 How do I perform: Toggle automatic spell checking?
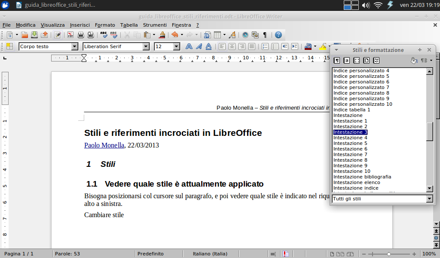(113, 35)
